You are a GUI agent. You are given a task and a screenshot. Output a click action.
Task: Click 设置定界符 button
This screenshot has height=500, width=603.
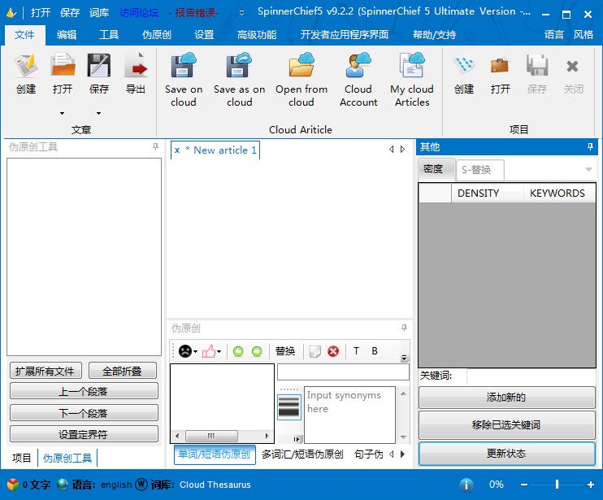[84, 434]
